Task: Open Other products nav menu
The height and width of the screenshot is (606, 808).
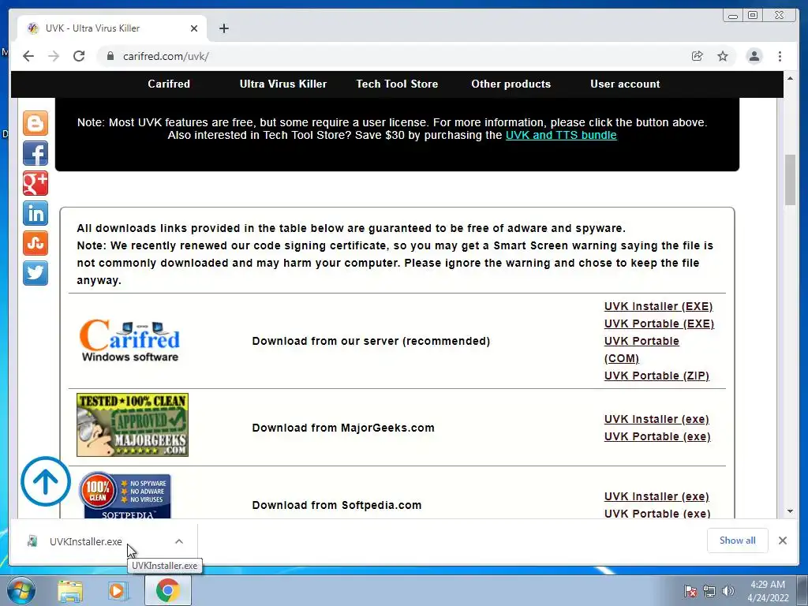Action: tap(511, 84)
